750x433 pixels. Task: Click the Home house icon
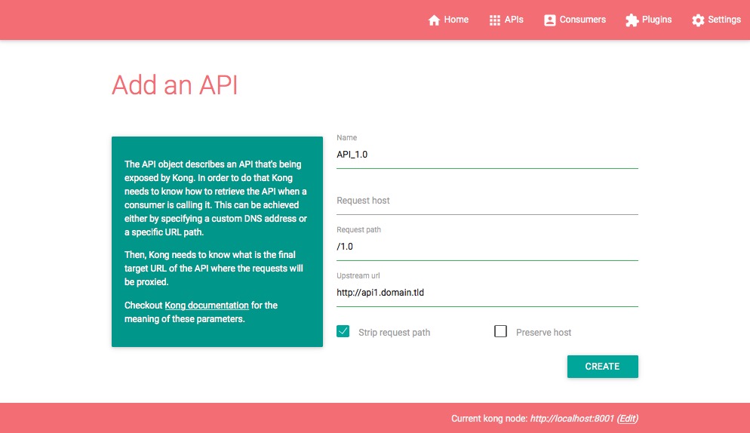434,20
